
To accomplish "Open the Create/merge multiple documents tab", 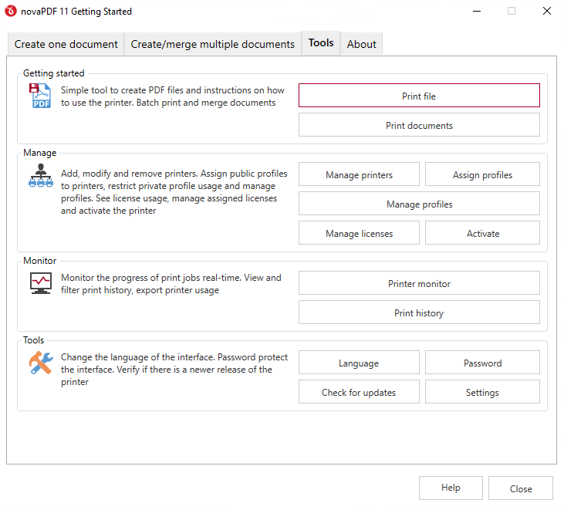I will click(213, 44).
